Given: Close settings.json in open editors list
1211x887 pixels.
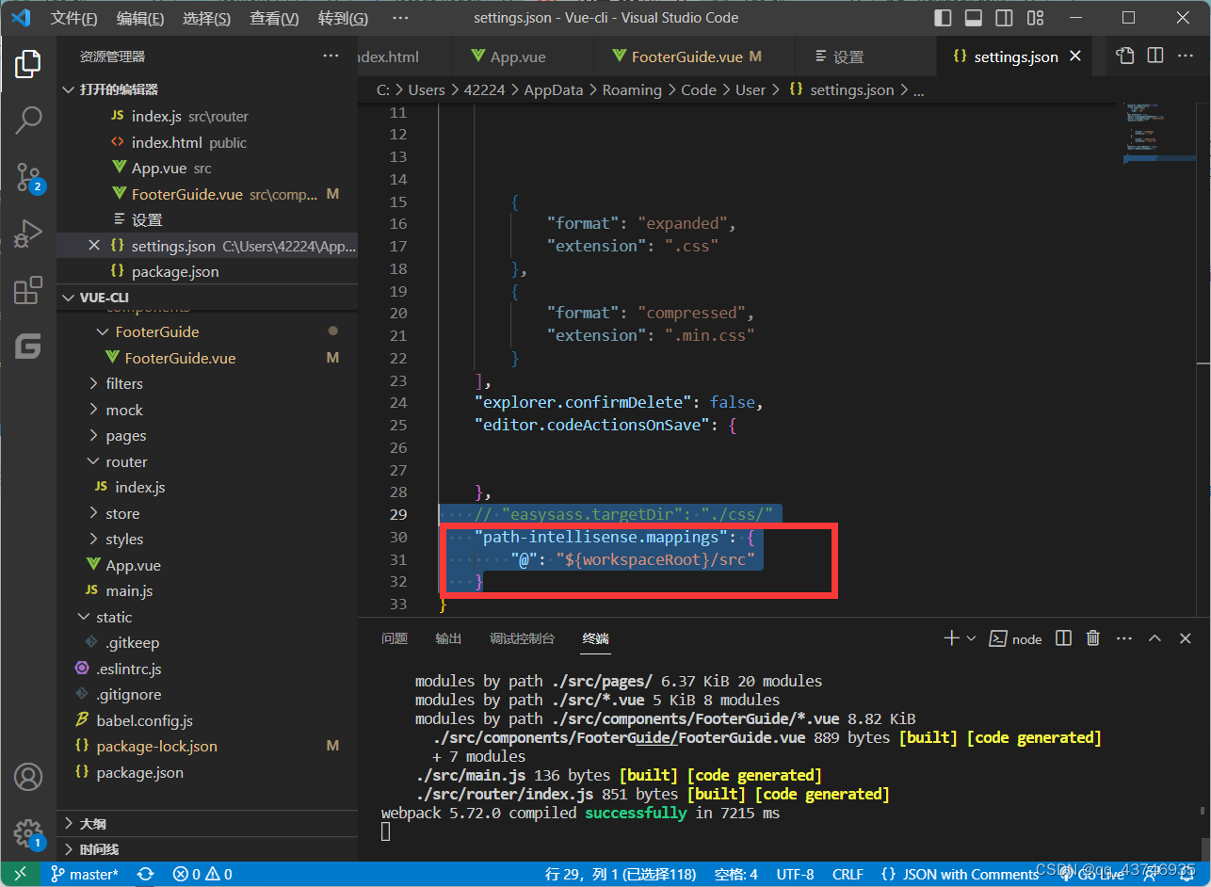Looking at the screenshot, I should (93, 246).
